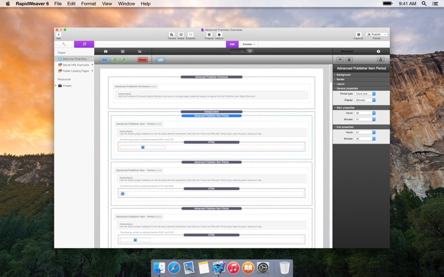Open the End properties Minutes dropdown
This screenshot has height=277, width=444.
(x=365, y=139)
